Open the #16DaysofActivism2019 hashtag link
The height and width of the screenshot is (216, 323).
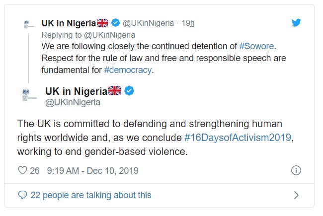pos(238,138)
